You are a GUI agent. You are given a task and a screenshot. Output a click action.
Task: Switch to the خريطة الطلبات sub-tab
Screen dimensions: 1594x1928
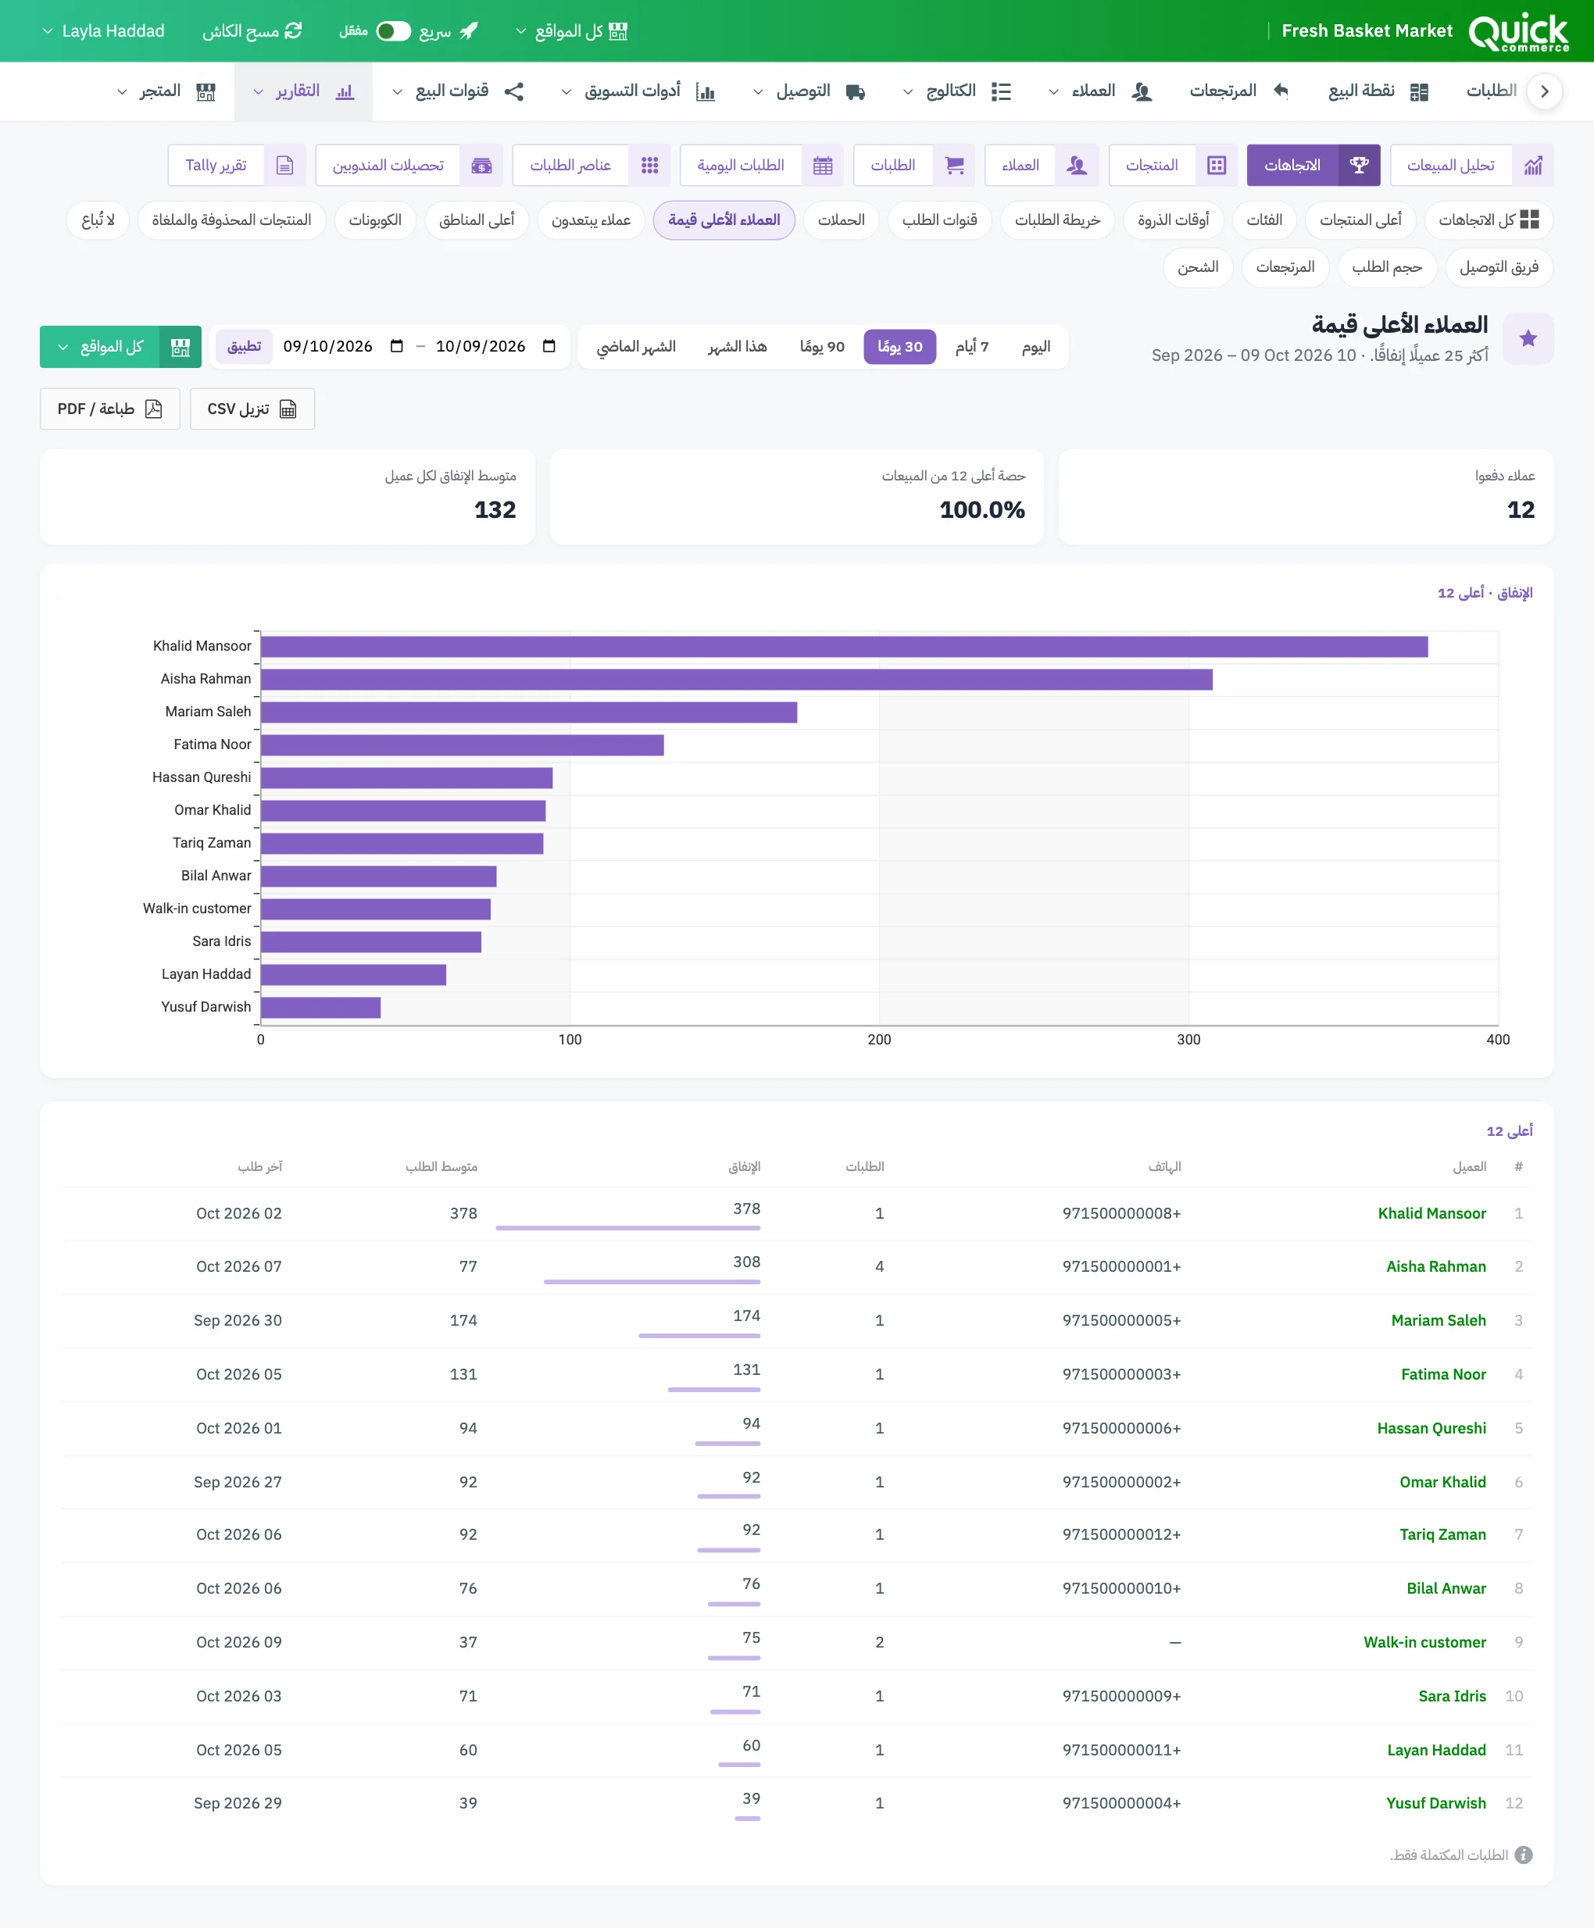click(x=1057, y=220)
